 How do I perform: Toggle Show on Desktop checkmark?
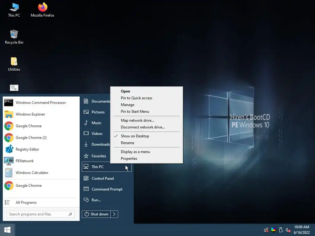146,136
